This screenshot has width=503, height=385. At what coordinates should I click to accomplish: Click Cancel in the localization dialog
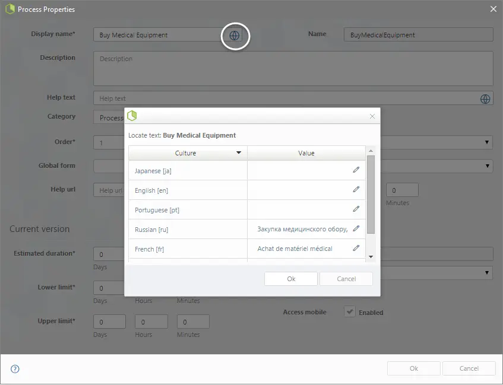point(346,279)
